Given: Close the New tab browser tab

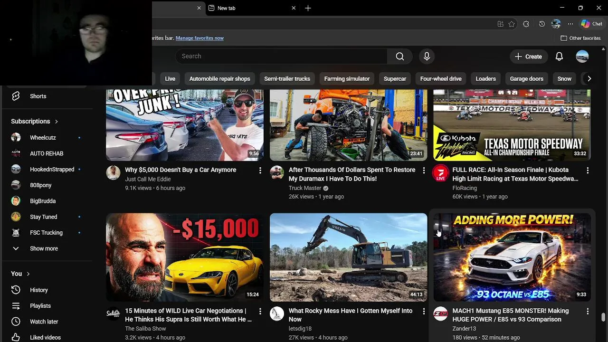Looking at the screenshot, I should 294,8.
